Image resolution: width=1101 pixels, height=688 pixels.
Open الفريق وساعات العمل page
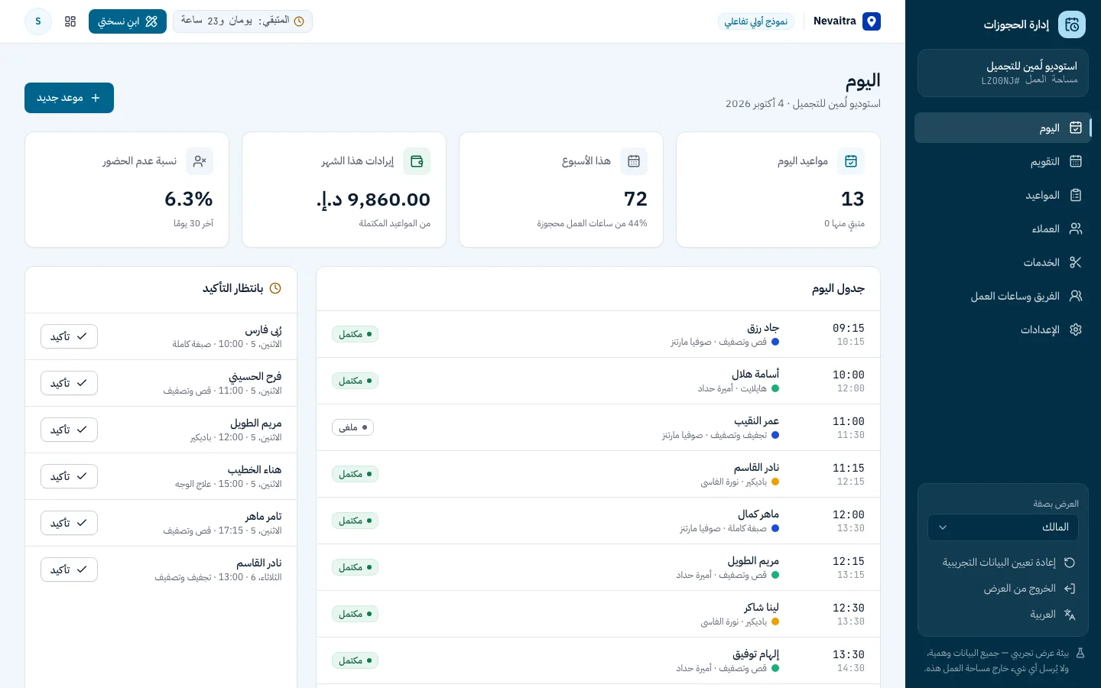pyautogui.click(x=1002, y=296)
